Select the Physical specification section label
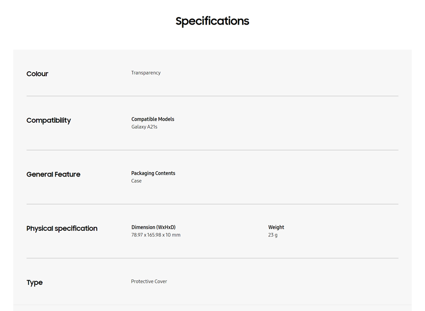Screen dimensions: 425x311 62,229
